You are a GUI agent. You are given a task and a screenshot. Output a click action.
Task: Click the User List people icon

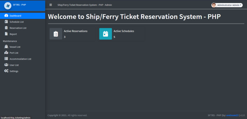[x=6, y=65]
